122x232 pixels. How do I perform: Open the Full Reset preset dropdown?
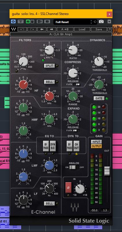point(72,22)
